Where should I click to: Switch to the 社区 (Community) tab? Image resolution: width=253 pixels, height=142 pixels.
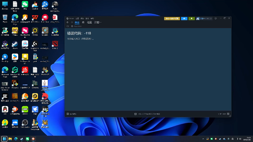pos(89,22)
